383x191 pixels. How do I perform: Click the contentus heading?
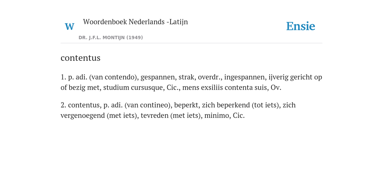tap(81, 58)
